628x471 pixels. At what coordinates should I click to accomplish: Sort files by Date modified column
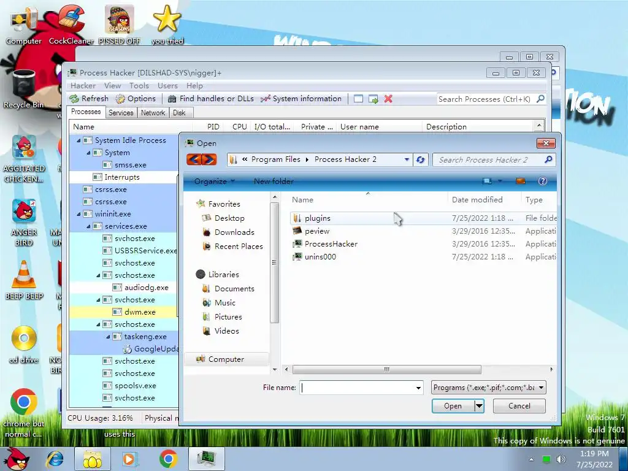(477, 199)
